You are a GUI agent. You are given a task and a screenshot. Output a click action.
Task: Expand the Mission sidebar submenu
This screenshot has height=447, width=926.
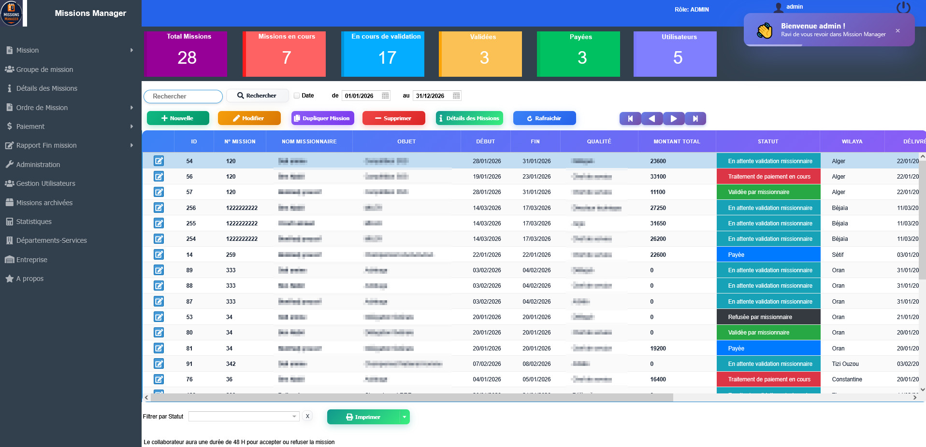point(131,50)
